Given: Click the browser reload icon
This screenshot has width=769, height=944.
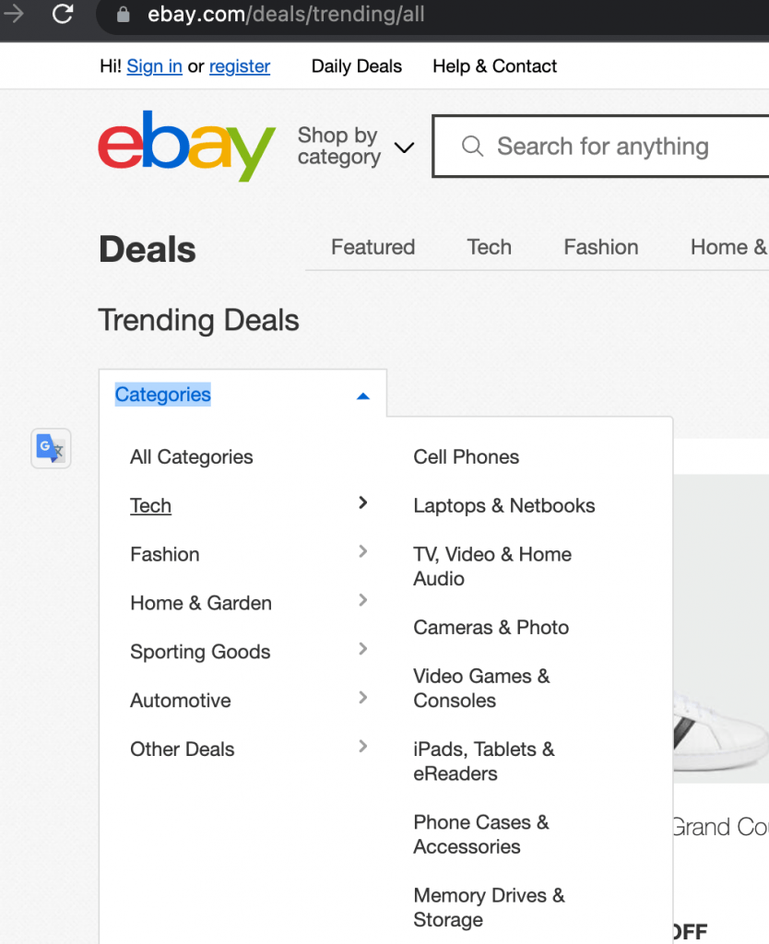Looking at the screenshot, I should pos(63,14).
